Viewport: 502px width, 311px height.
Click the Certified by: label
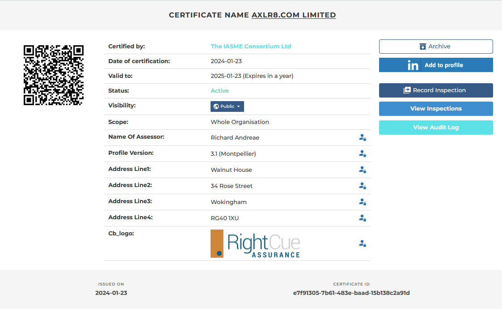127,46
